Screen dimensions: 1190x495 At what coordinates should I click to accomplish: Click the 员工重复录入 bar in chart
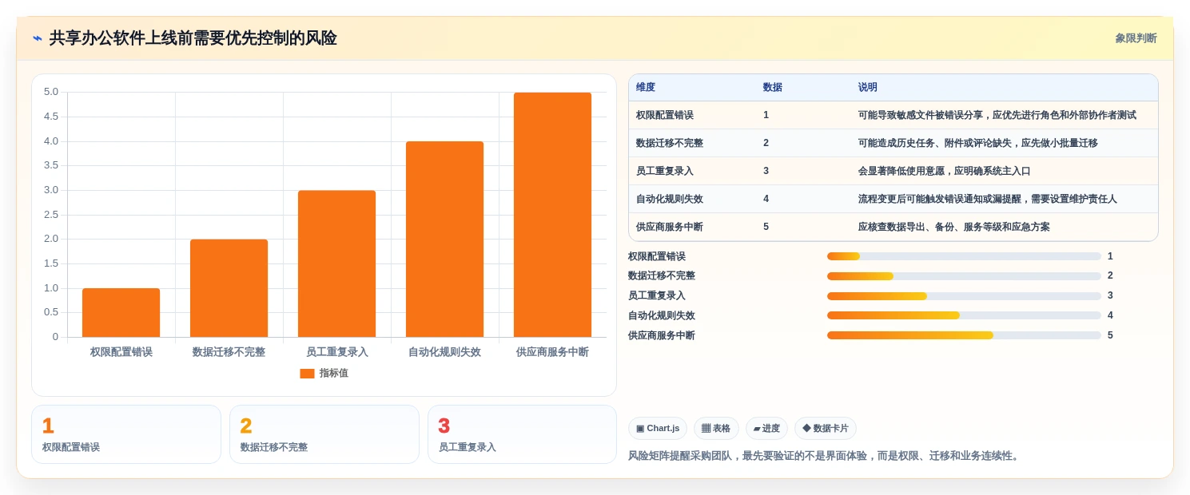(x=336, y=263)
